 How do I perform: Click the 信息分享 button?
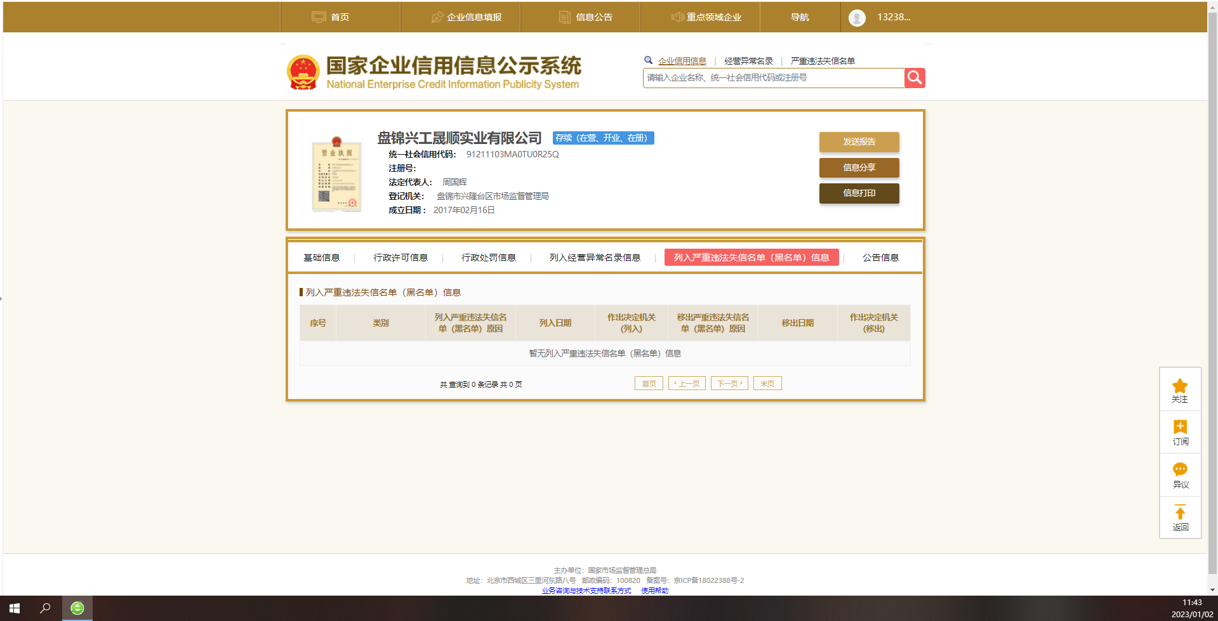point(859,168)
